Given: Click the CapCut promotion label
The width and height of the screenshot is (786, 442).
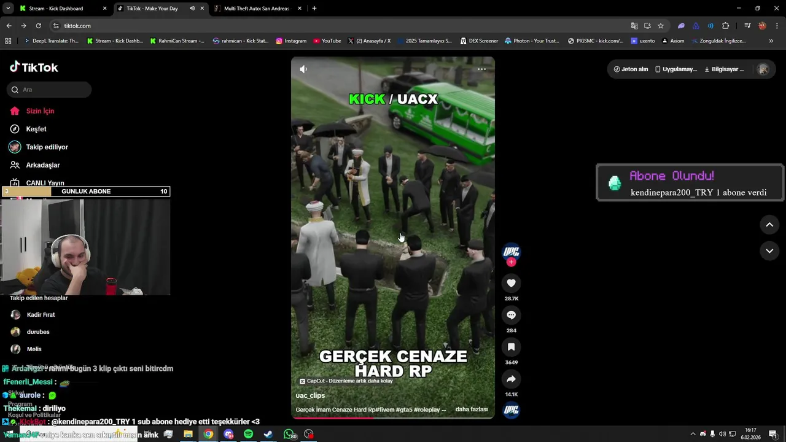Looking at the screenshot, I should 346,381.
